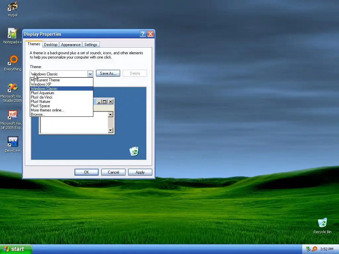Click the preview window's minimize button
The width and height of the screenshot is (339, 254).
pos(99,102)
